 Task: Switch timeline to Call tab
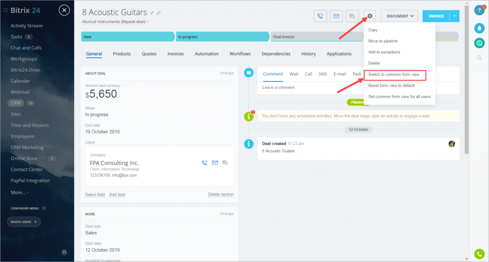pos(308,74)
